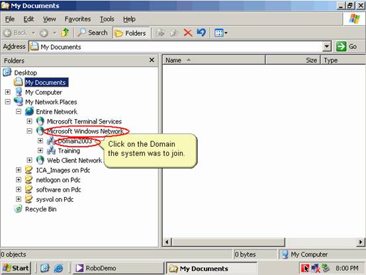Open the Windows Start menu
Image resolution: width=366 pixels, height=275 pixels.
click(16, 268)
